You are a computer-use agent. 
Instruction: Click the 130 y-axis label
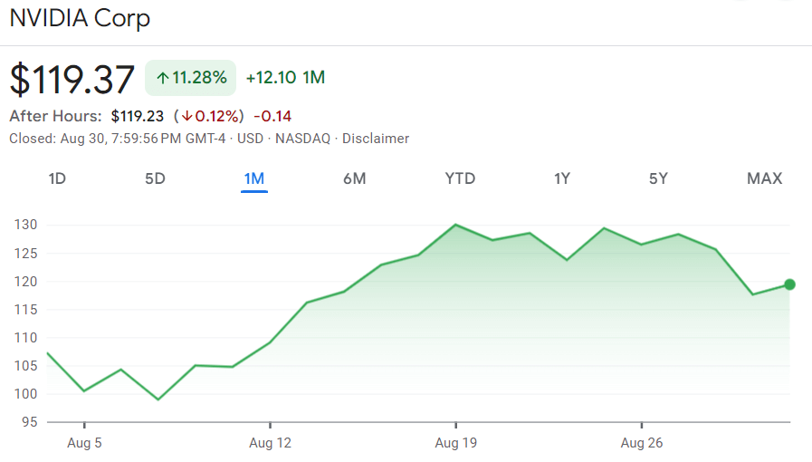point(25,225)
